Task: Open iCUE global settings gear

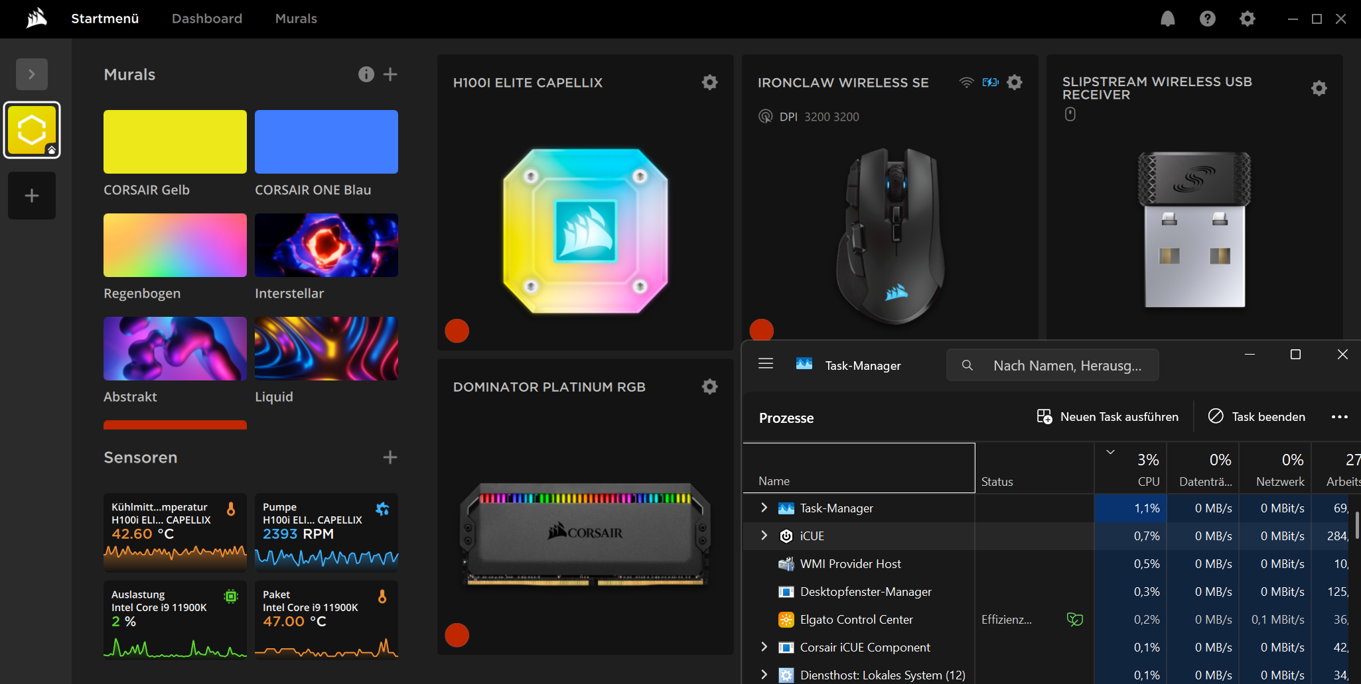Action: pyautogui.click(x=1248, y=19)
